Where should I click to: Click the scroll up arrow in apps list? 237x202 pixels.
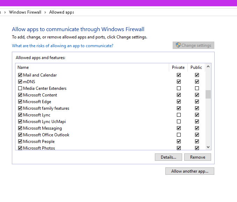point(208,66)
